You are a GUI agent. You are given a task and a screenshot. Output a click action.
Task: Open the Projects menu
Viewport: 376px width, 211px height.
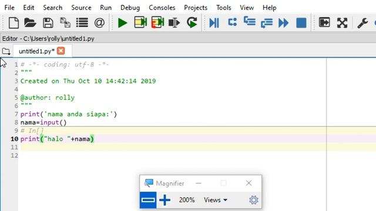(x=196, y=8)
